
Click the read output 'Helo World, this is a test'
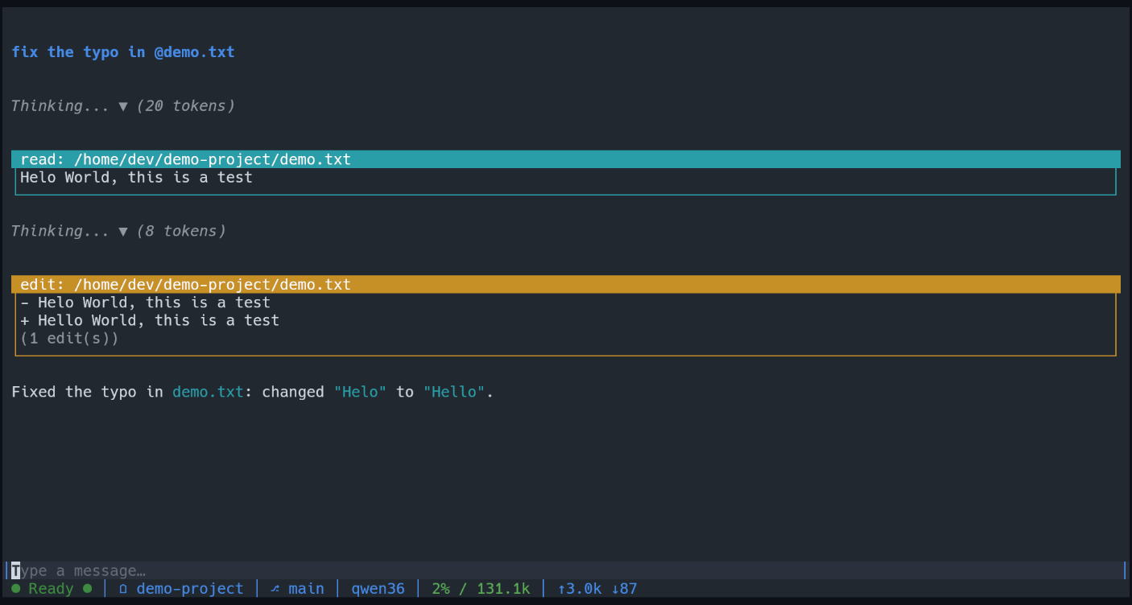tap(136, 177)
